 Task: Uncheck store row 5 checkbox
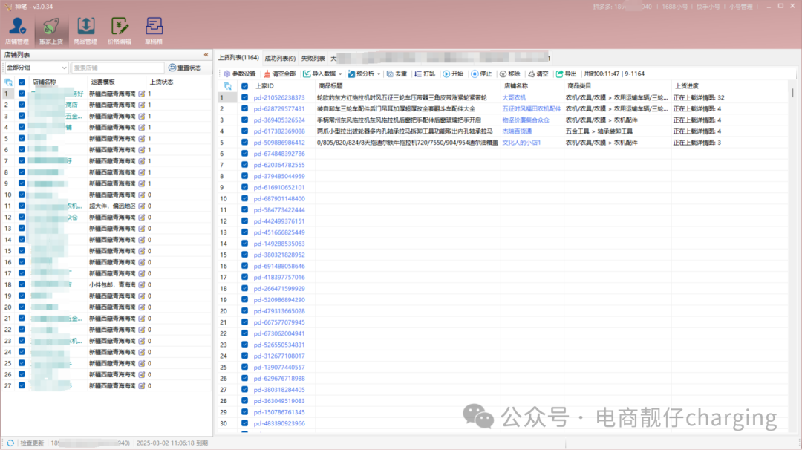pos(22,138)
